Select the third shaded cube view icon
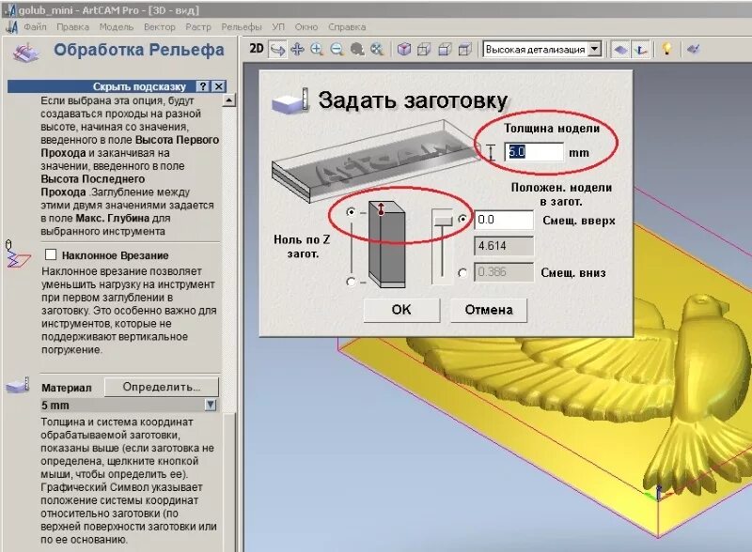The image size is (752, 552). pyautogui.click(x=445, y=49)
